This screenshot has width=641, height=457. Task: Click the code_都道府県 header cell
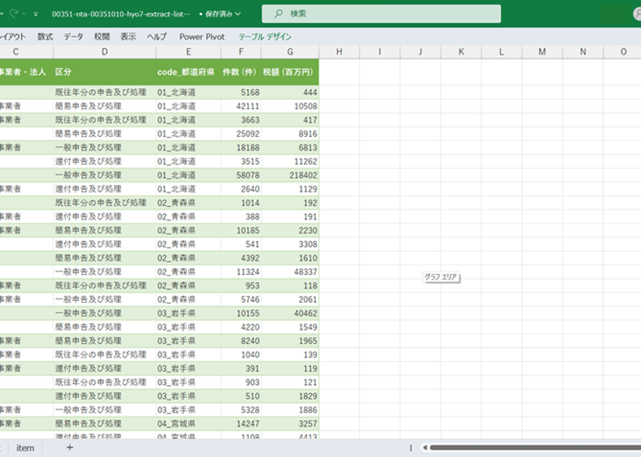(189, 72)
